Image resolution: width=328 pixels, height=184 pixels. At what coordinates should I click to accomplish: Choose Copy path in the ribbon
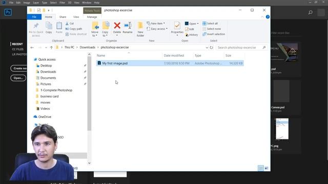click(x=74, y=29)
